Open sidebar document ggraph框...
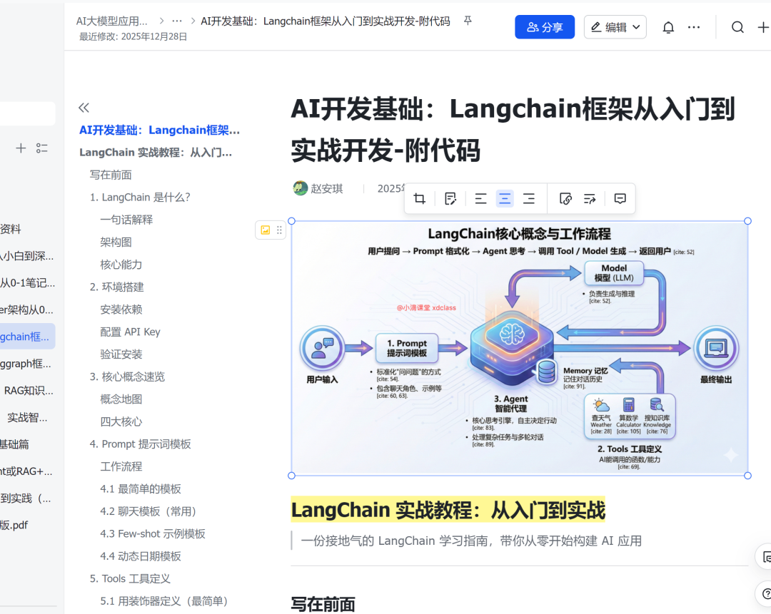771x614 pixels. 26,364
